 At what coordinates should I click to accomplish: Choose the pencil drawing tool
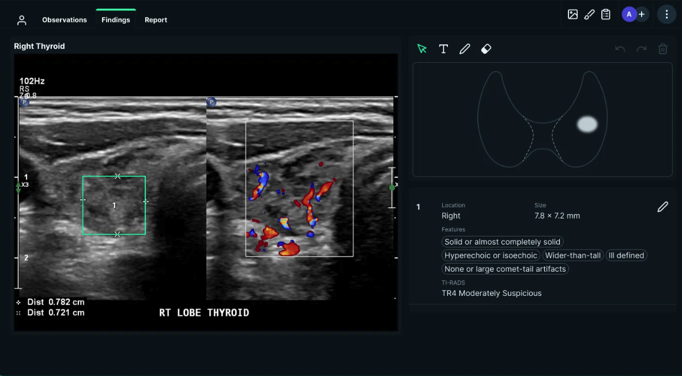[x=465, y=49]
